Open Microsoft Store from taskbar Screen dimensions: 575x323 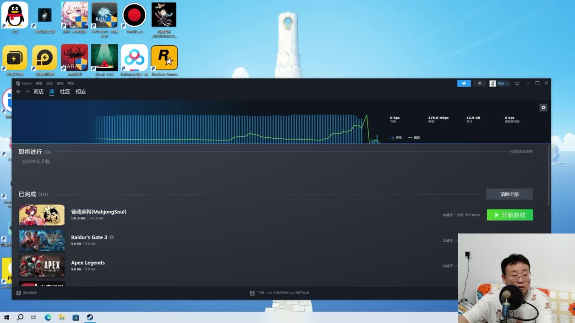click(x=76, y=318)
